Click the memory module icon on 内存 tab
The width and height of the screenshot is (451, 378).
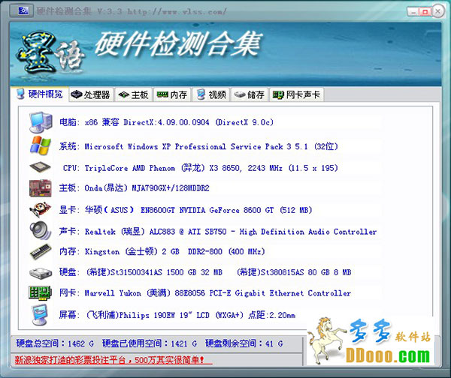click(162, 94)
